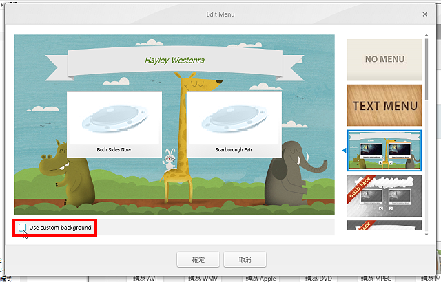The height and width of the screenshot is (282, 441).
Task: Click 轉為 Apple in the background window
Action: tap(260, 279)
